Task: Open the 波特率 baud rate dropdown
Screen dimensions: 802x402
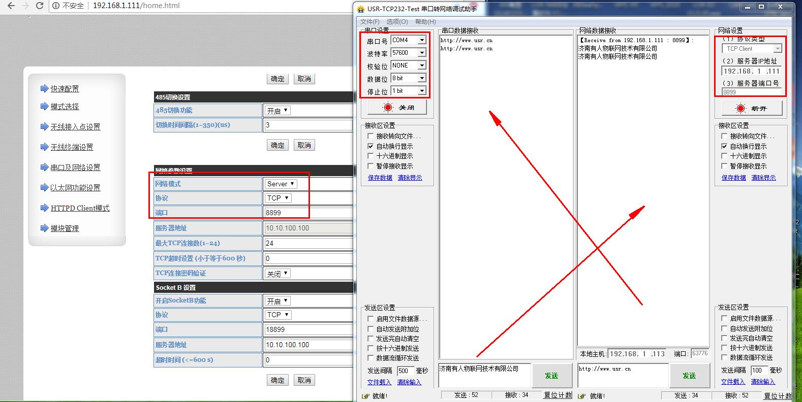Action: 421,53
